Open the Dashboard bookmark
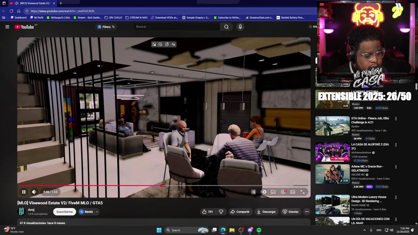The width and height of the screenshot is (418, 235). click(18, 18)
